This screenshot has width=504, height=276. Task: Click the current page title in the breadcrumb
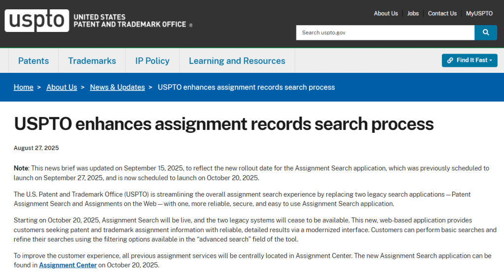246,87
